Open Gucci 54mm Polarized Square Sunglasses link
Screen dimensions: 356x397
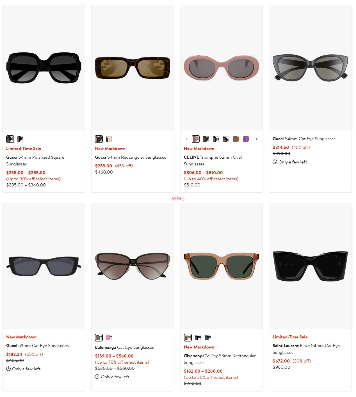tap(35, 161)
